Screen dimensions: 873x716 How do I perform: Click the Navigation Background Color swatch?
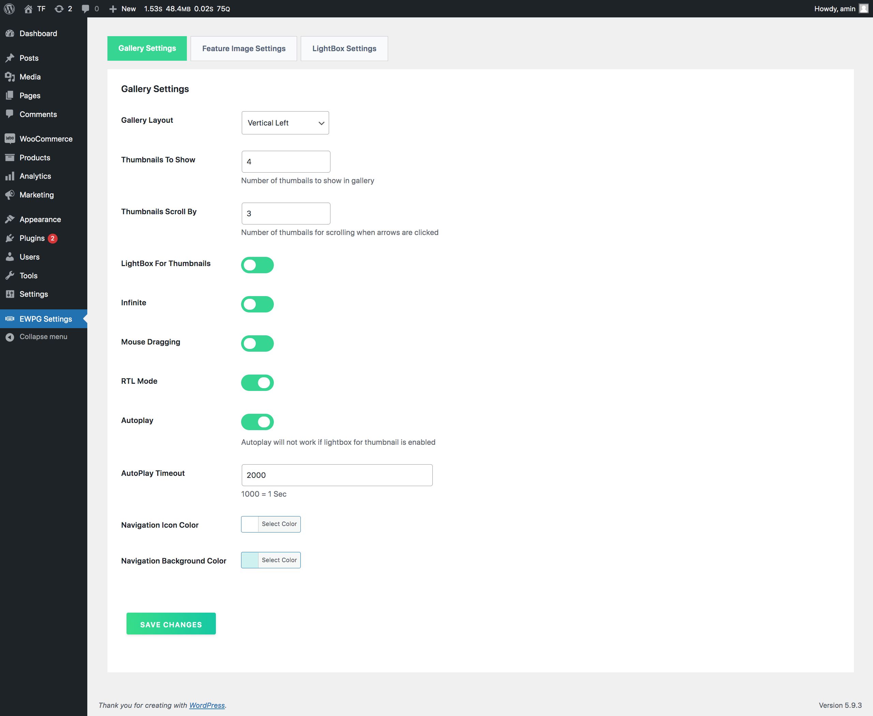[250, 560]
